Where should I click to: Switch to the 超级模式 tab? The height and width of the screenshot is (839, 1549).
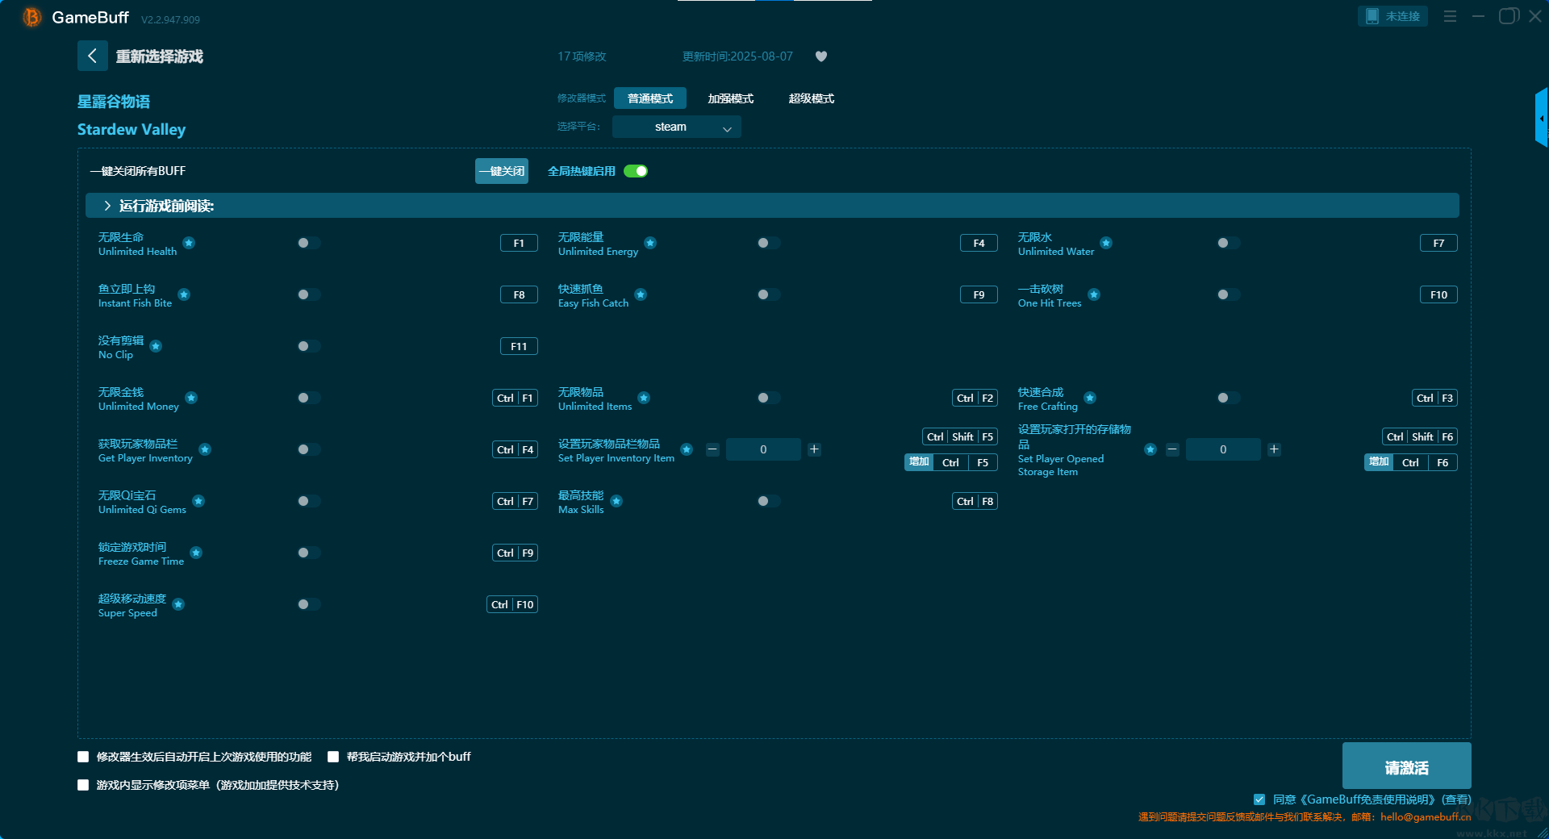point(812,98)
